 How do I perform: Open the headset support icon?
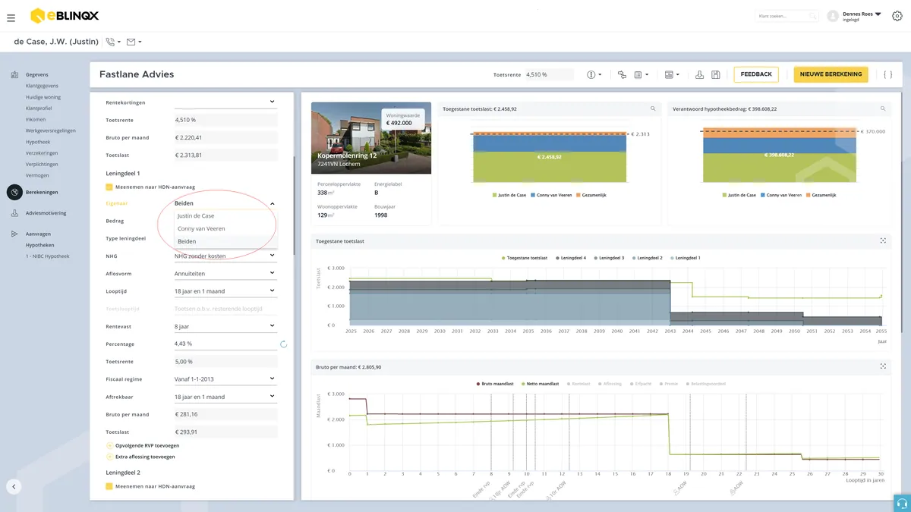[x=901, y=503]
